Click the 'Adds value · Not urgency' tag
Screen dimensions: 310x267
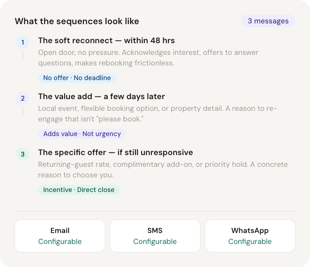(82, 134)
